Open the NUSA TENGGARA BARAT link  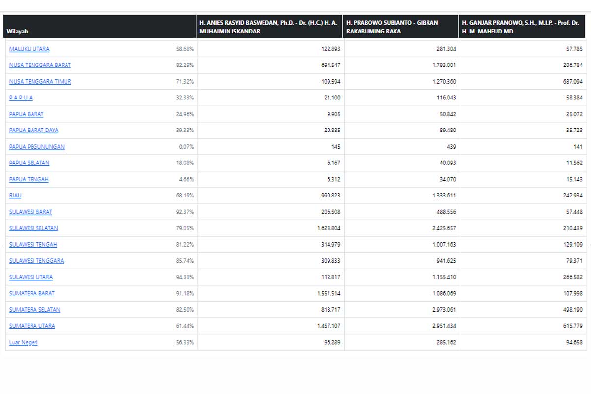40,65
